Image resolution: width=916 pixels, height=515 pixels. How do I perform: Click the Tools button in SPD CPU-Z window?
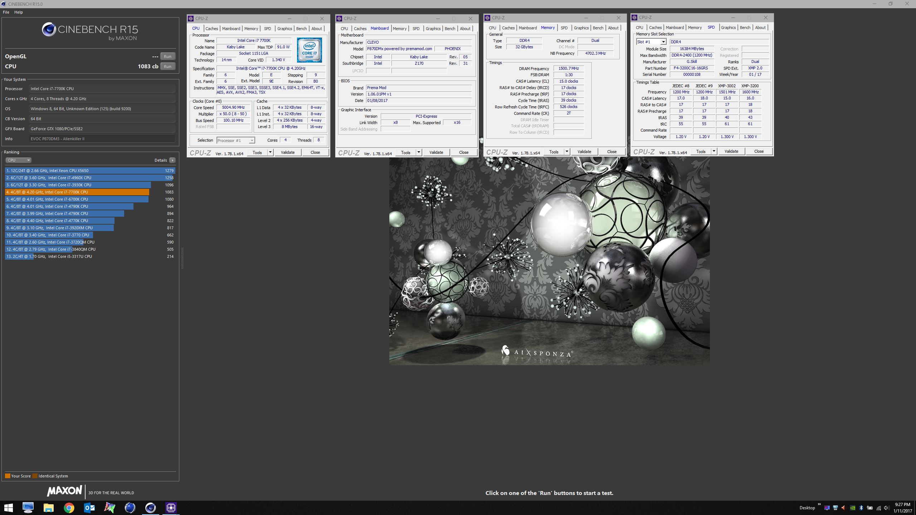701,151
